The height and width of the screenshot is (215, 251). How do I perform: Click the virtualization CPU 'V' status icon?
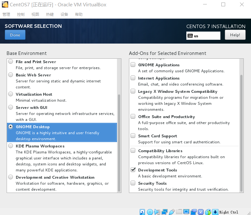coord(201,212)
